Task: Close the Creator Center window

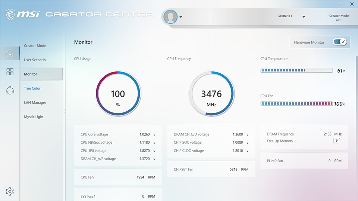Action: click(x=352, y=4)
